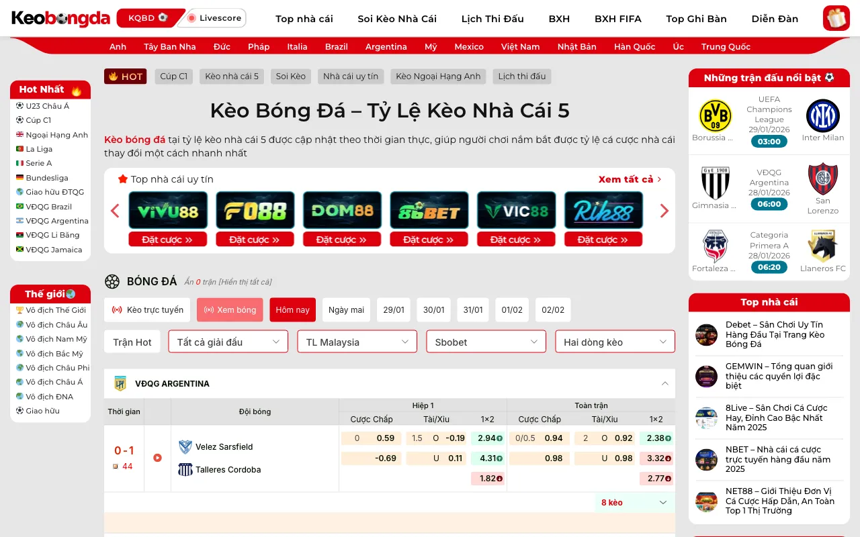Open the Diễn Đàn menu item
Screen dimensions: 860x537
pos(775,19)
